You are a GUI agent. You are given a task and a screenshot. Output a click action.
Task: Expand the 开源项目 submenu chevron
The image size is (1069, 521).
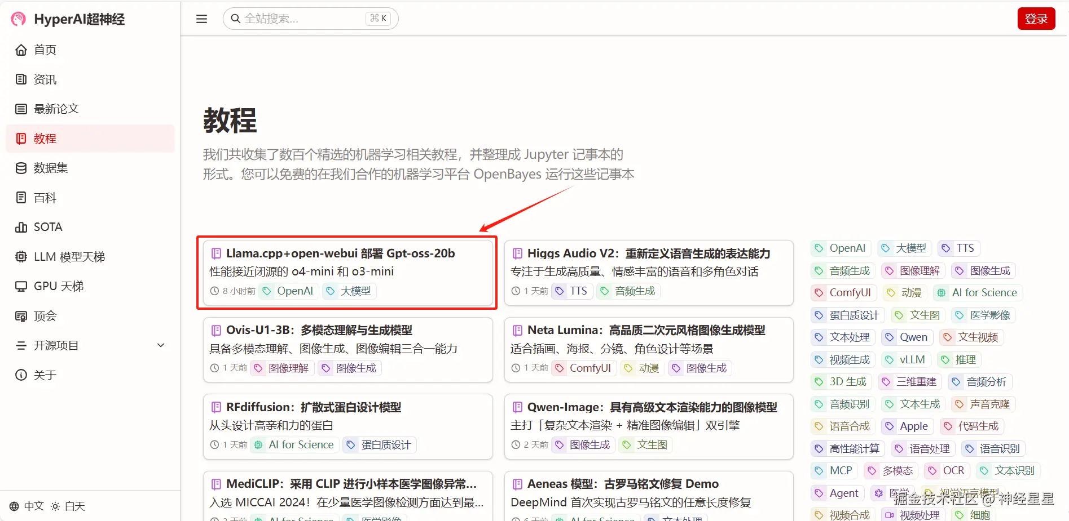click(161, 345)
